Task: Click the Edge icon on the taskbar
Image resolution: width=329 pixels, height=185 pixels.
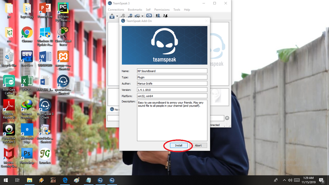Action: [65, 180]
